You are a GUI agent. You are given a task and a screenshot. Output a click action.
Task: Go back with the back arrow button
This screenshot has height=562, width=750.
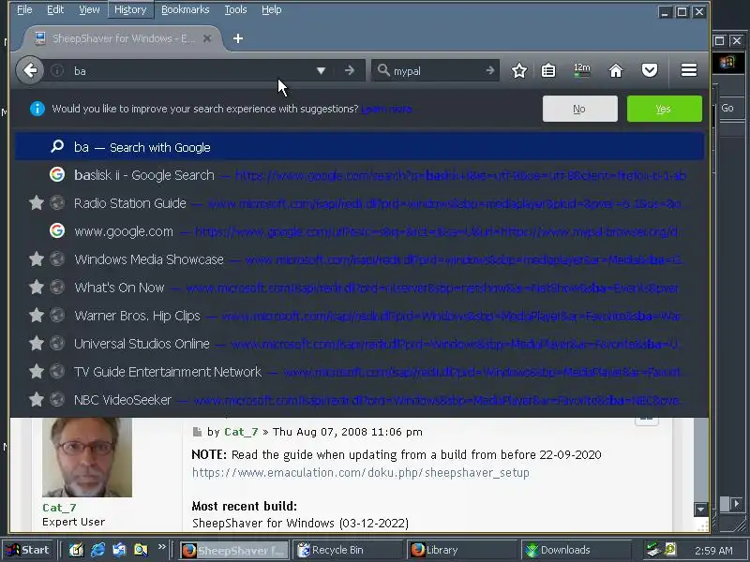[x=30, y=71]
